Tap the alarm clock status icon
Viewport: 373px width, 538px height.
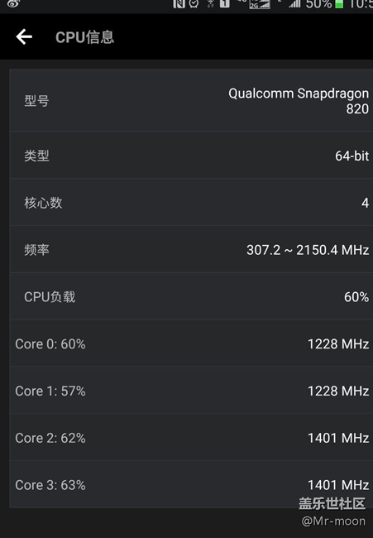194,4
